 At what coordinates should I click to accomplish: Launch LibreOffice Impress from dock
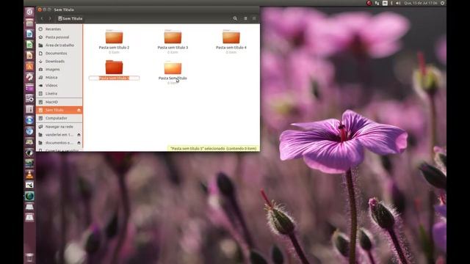pos(29,56)
